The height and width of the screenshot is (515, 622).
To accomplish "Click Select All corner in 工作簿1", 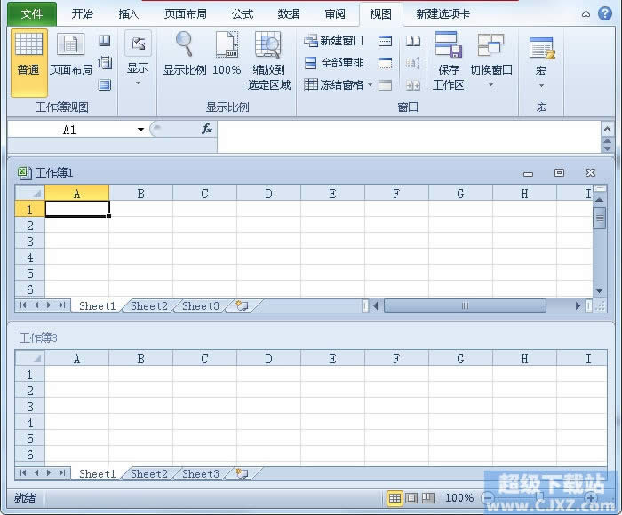I will (30, 193).
